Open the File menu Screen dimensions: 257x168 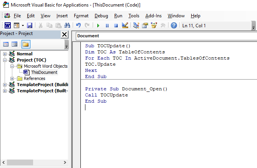(x=17, y=16)
